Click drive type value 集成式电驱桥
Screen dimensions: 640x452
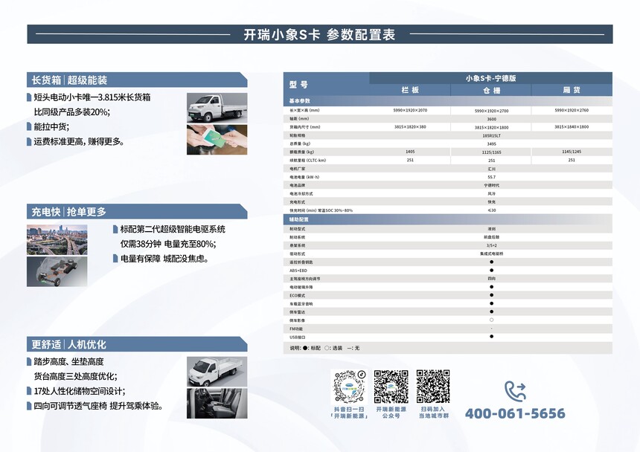(x=491, y=254)
